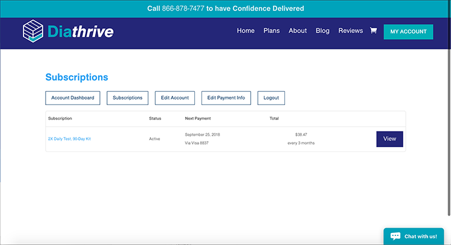Visit the Reviews page
The width and height of the screenshot is (451, 245).
click(351, 31)
